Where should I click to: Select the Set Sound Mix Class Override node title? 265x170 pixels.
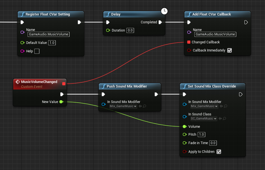(212, 86)
